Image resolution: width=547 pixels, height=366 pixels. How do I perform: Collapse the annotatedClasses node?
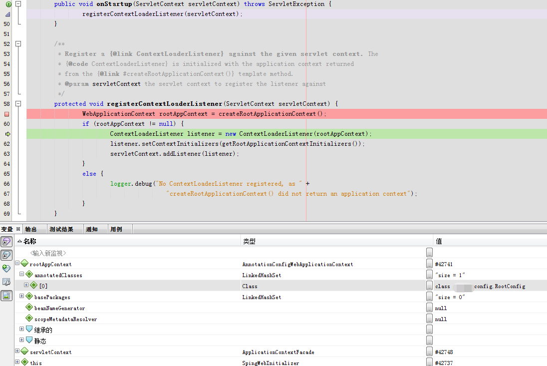click(21, 274)
